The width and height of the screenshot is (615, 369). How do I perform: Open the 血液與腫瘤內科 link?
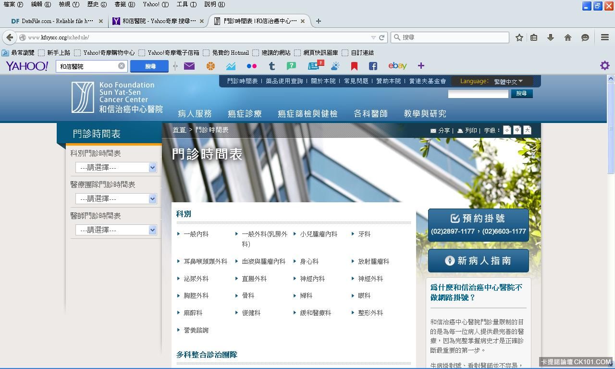[x=264, y=261]
